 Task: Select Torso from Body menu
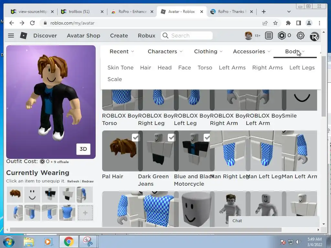click(x=205, y=68)
